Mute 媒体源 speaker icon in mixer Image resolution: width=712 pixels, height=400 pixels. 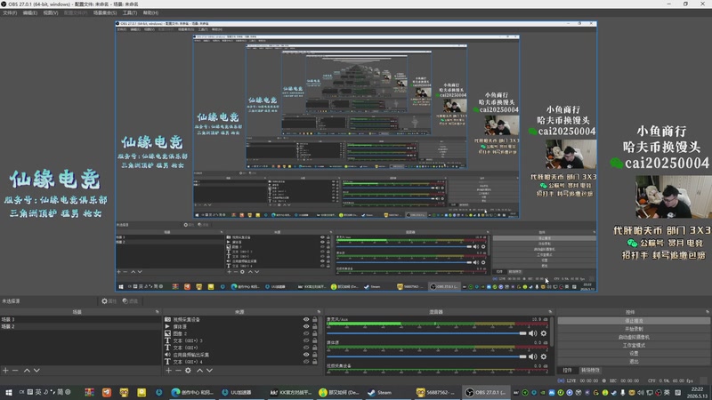pos(532,356)
